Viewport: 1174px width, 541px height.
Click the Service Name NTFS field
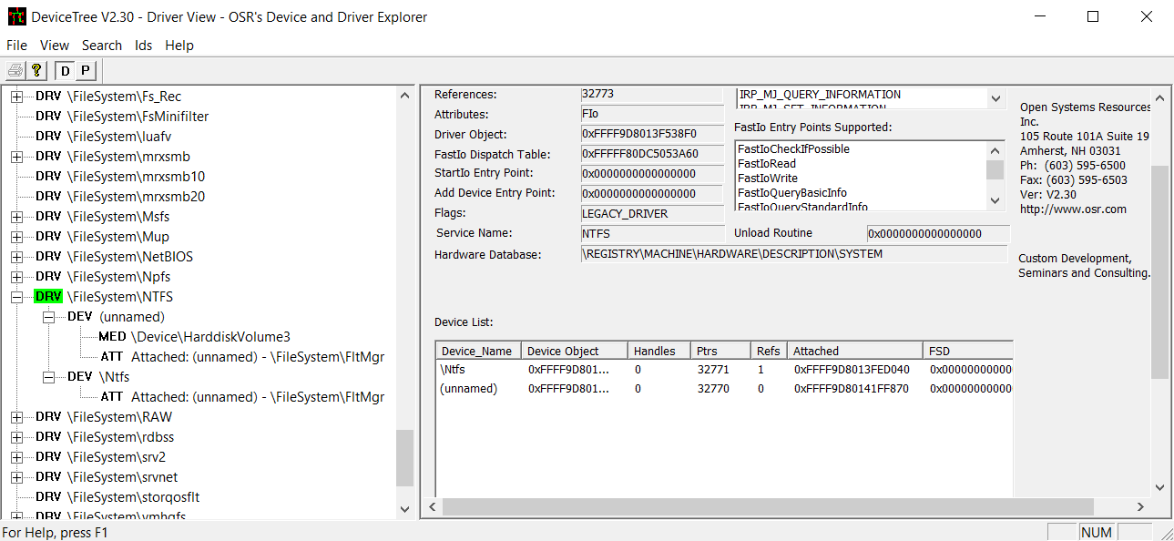pos(652,234)
